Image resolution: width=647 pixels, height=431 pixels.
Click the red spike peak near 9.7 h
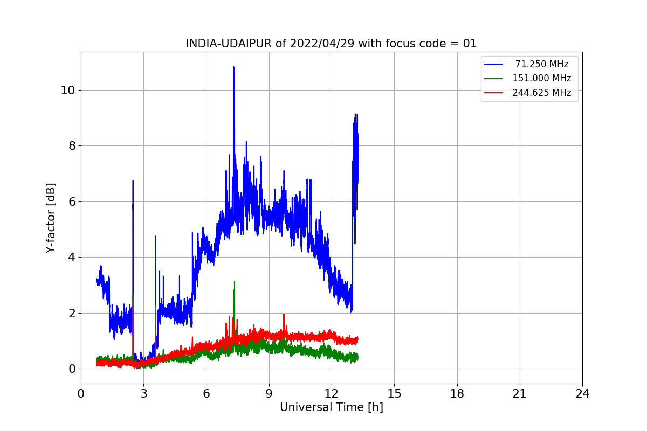pyautogui.click(x=284, y=315)
